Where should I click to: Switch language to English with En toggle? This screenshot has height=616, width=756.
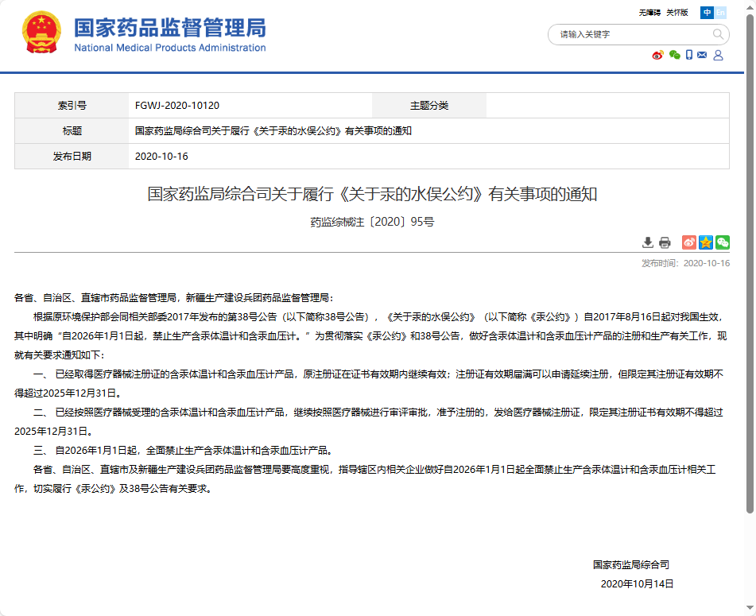click(720, 13)
